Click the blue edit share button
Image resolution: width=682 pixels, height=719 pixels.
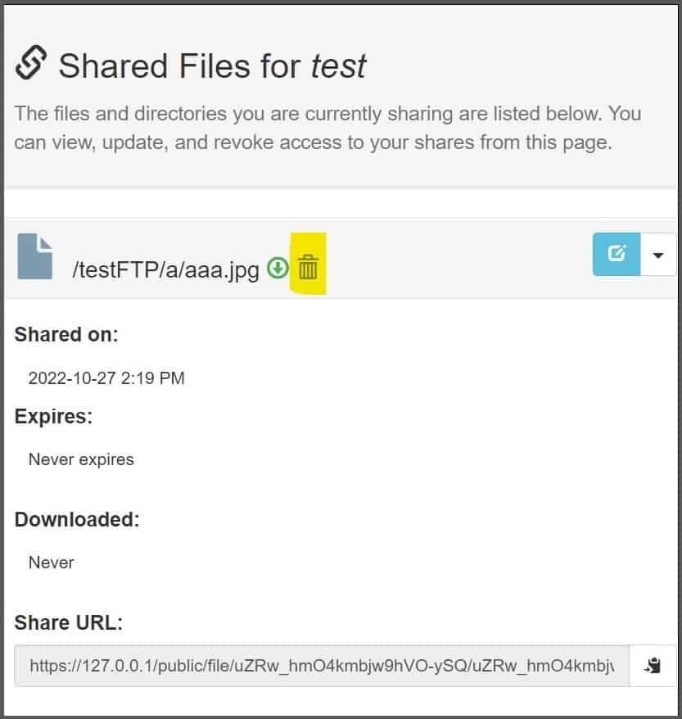point(617,254)
